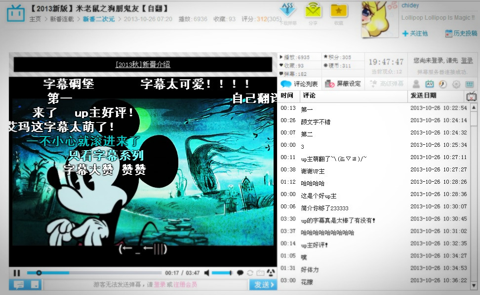Switch to the 评论列表 tab

300,84
